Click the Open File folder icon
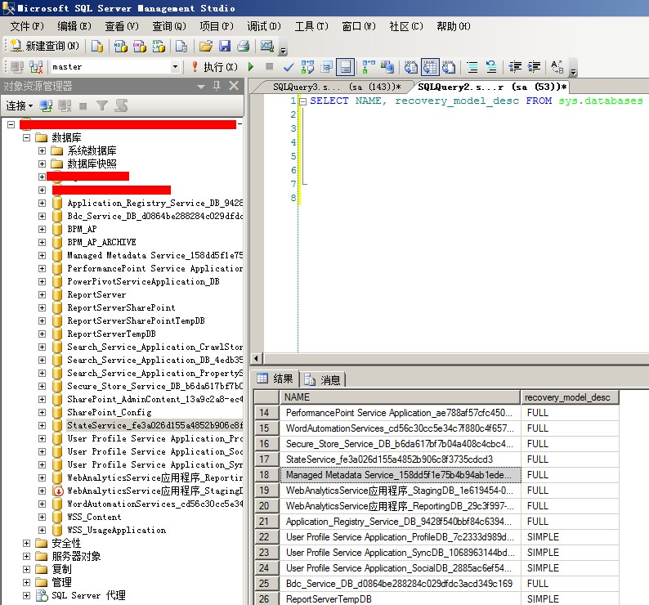The height and width of the screenshot is (605, 649). pos(206,46)
